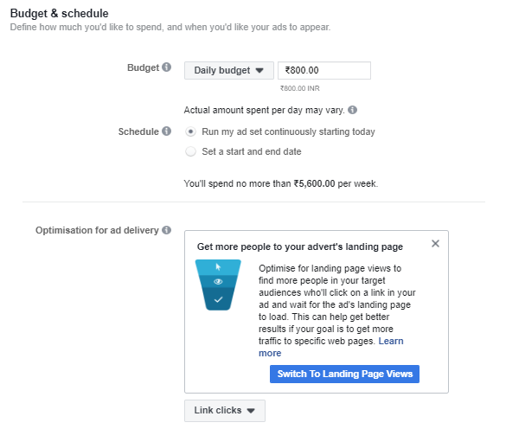Screen dimensions: 506x429
Task: Open the Link clicks optimisation dropdown
Action: tap(225, 411)
